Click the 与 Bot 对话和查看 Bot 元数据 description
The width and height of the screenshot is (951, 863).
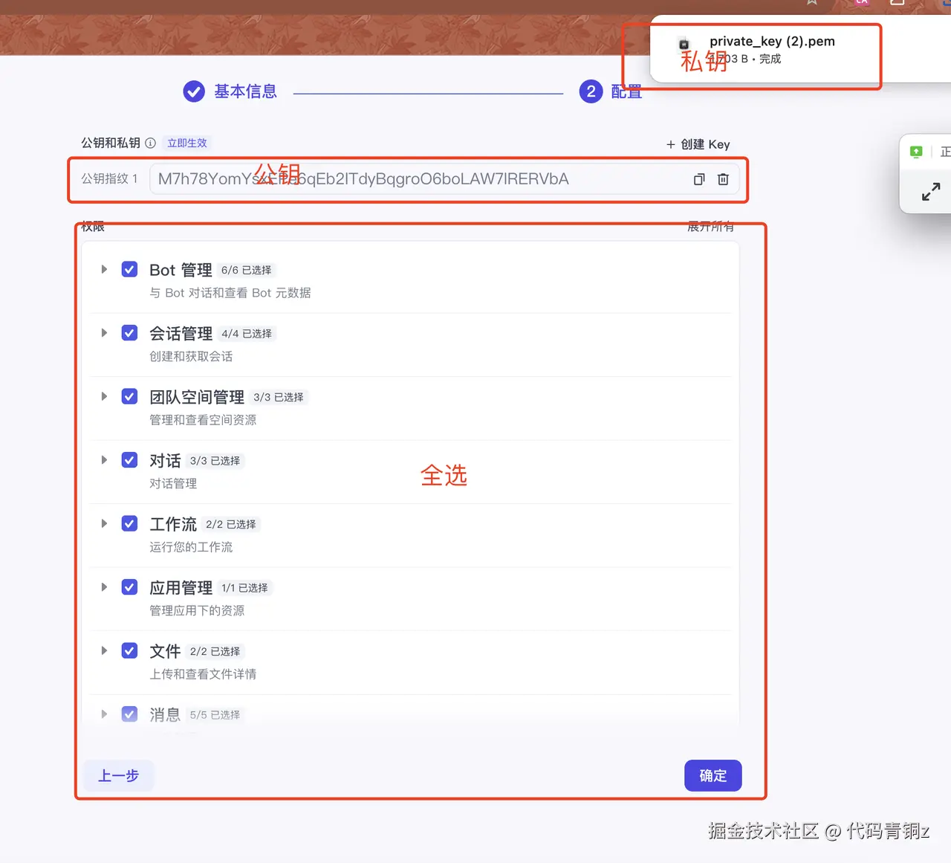tap(230, 293)
